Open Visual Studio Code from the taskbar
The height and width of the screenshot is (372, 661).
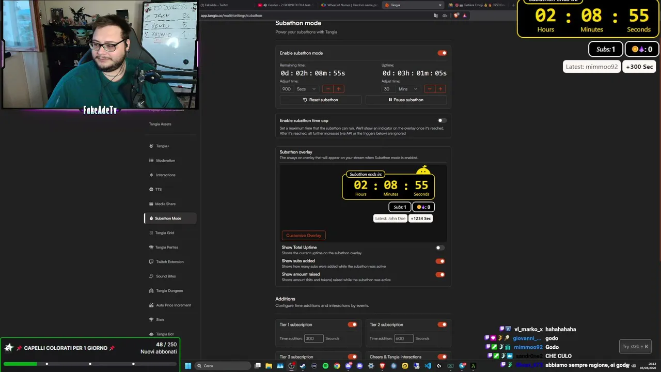428,366
